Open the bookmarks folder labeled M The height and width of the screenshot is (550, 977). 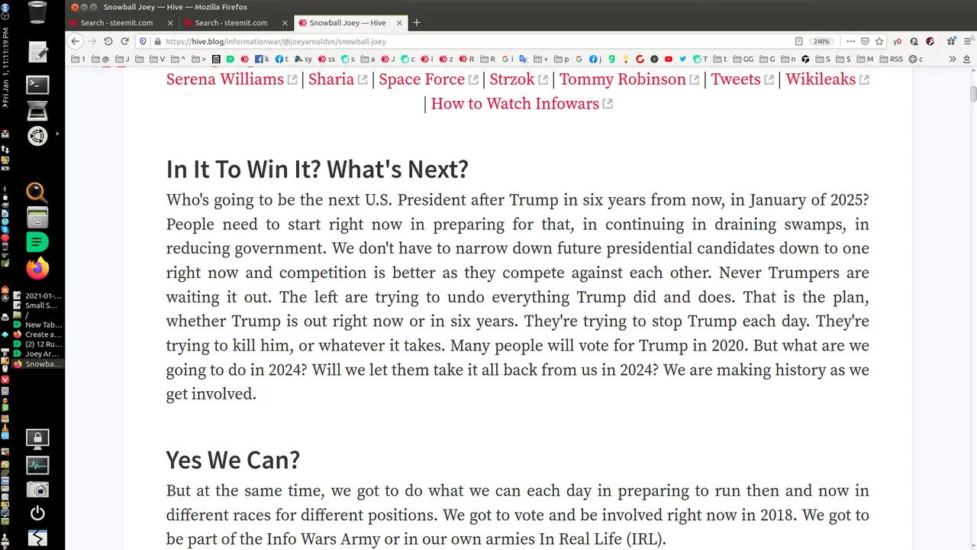tap(866, 59)
